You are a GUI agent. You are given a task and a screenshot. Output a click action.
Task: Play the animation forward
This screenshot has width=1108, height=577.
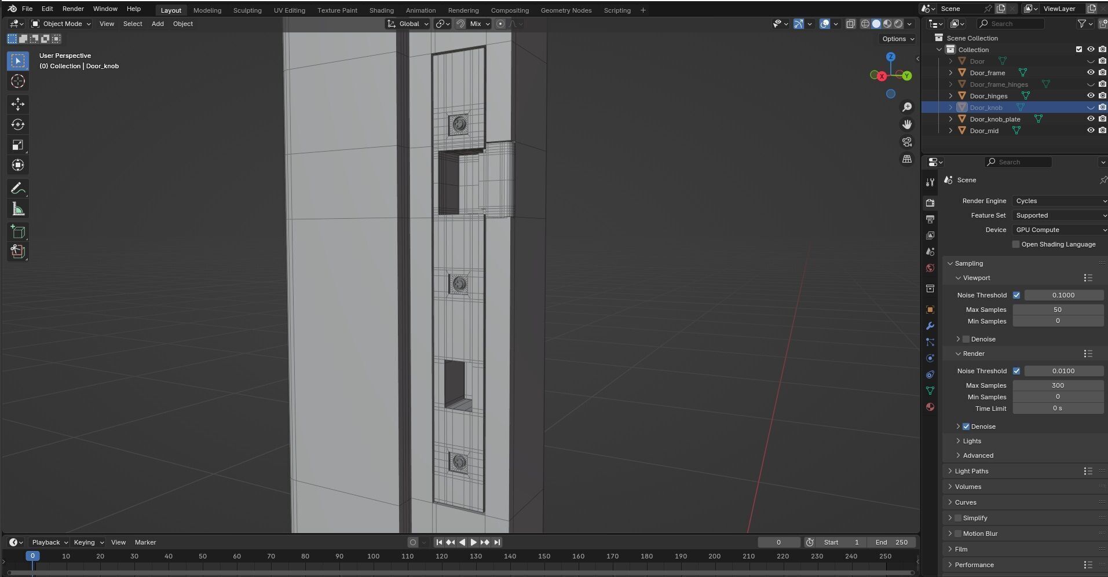point(473,542)
